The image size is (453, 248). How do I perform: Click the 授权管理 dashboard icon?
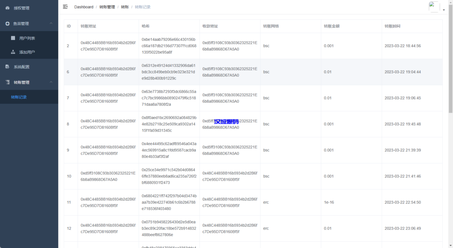tap(7, 8)
